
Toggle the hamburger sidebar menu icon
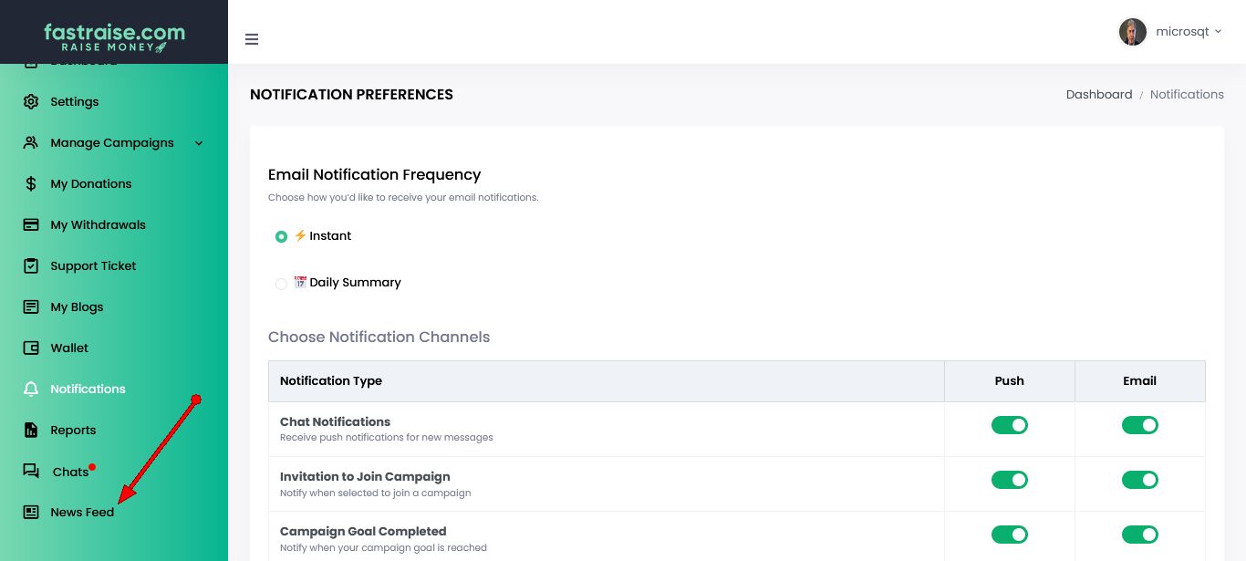(x=252, y=39)
